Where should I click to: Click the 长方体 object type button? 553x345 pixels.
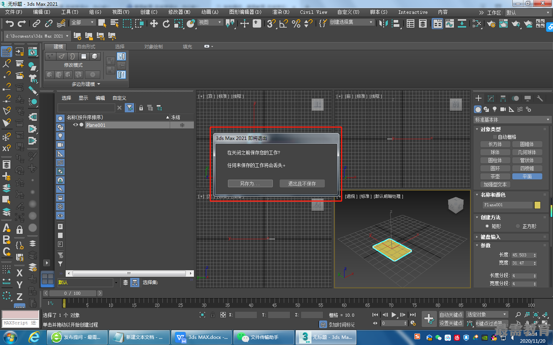click(495, 144)
